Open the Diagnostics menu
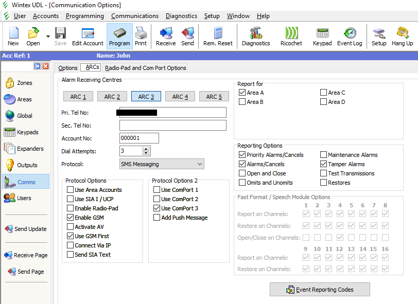 coord(181,16)
